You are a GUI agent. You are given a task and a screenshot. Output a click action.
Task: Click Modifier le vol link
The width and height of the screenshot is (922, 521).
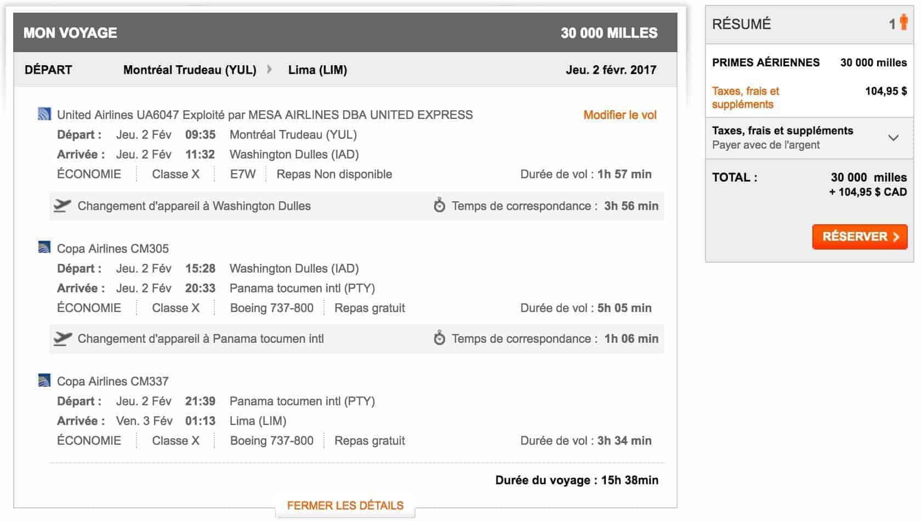pos(619,115)
